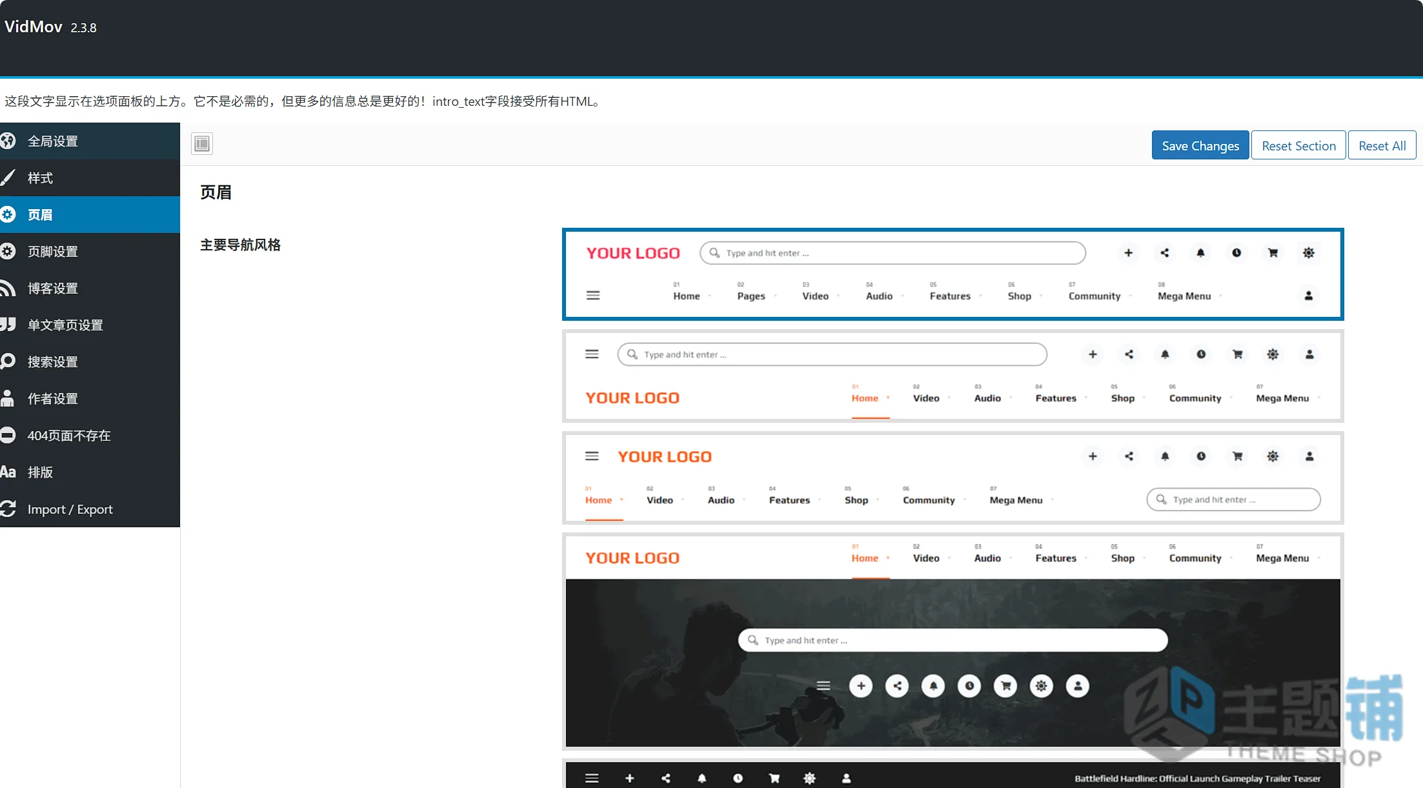Click the 页眉 section heading
This screenshot has height=788, width=1423.
[216, 192]
